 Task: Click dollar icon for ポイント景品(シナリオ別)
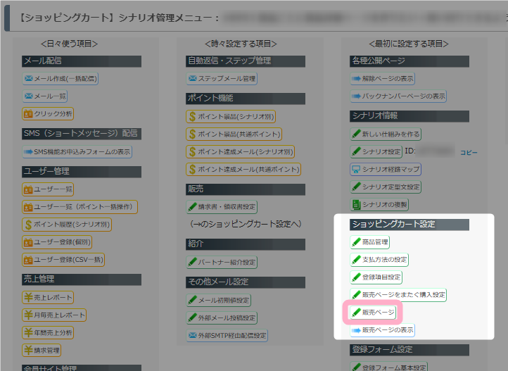pos(193,117)
